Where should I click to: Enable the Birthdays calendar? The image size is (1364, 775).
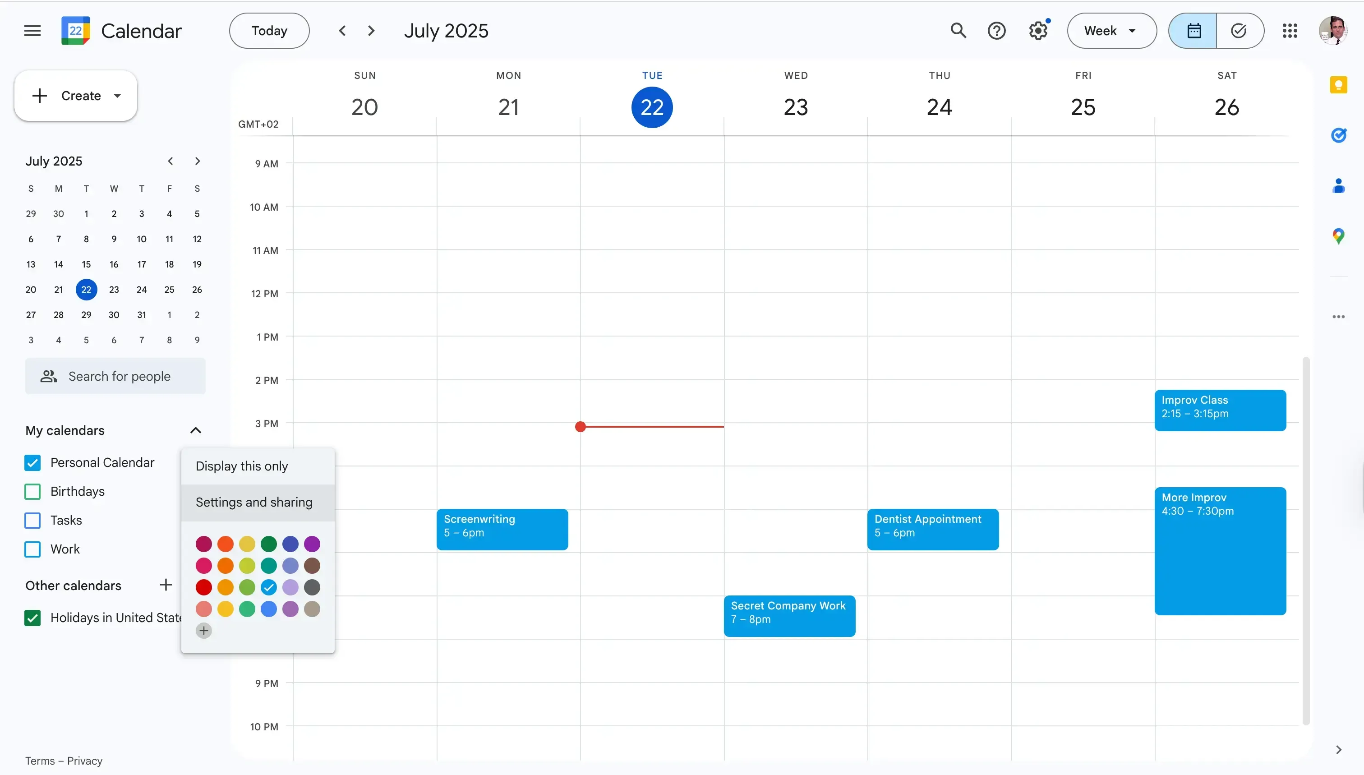[x=32, y=491]
